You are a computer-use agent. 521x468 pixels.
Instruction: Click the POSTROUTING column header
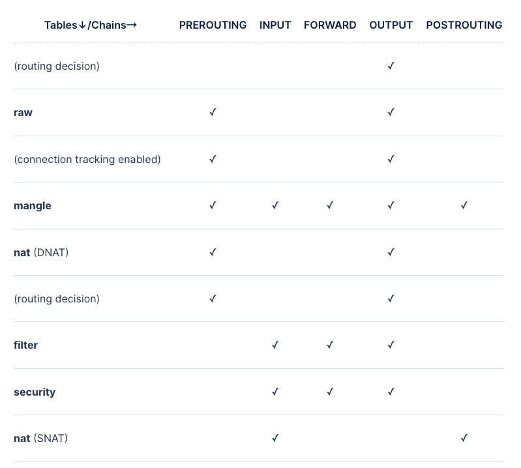point(464,25)
